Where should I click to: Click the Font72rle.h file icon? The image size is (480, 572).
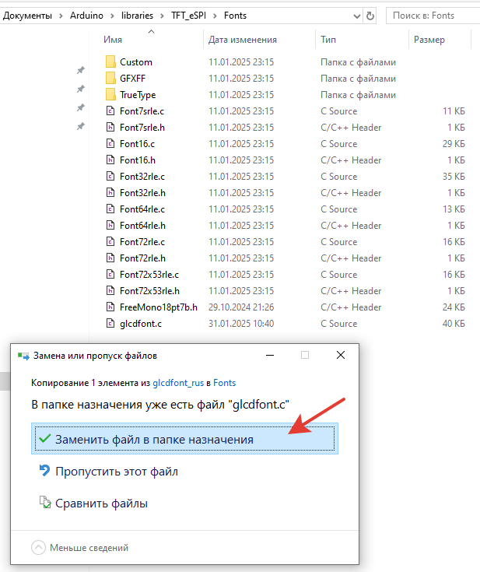point(110,258)
